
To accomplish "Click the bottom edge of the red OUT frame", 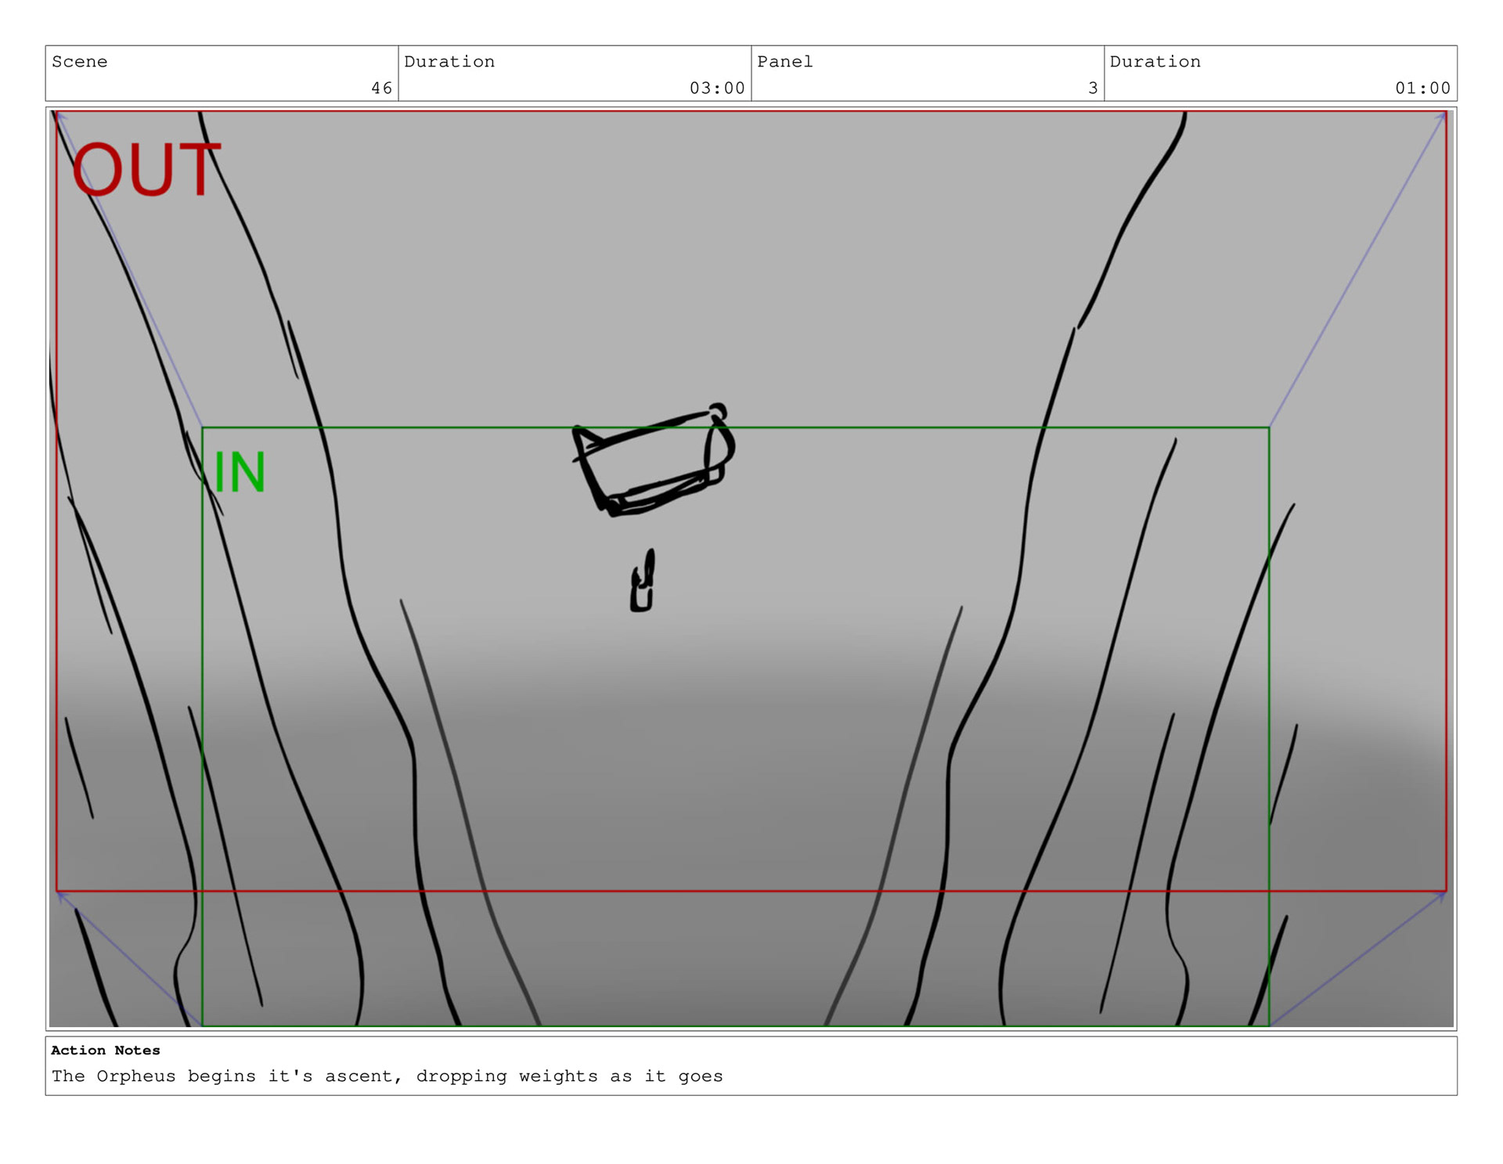I will pyautogui.click(x=751, y=891).
